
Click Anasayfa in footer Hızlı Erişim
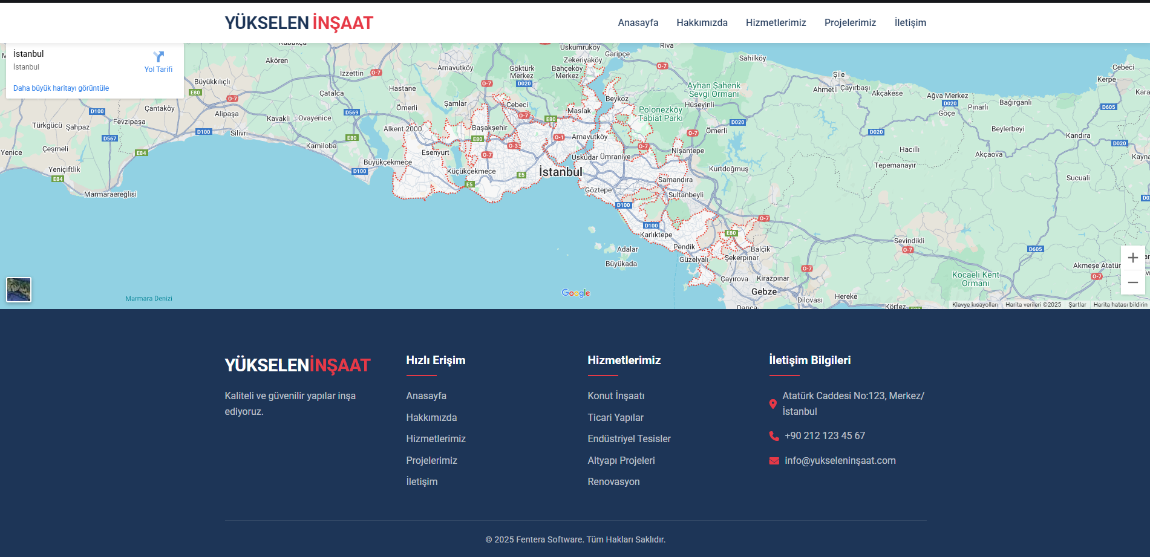pyautogui.click(x=426, y=396)
